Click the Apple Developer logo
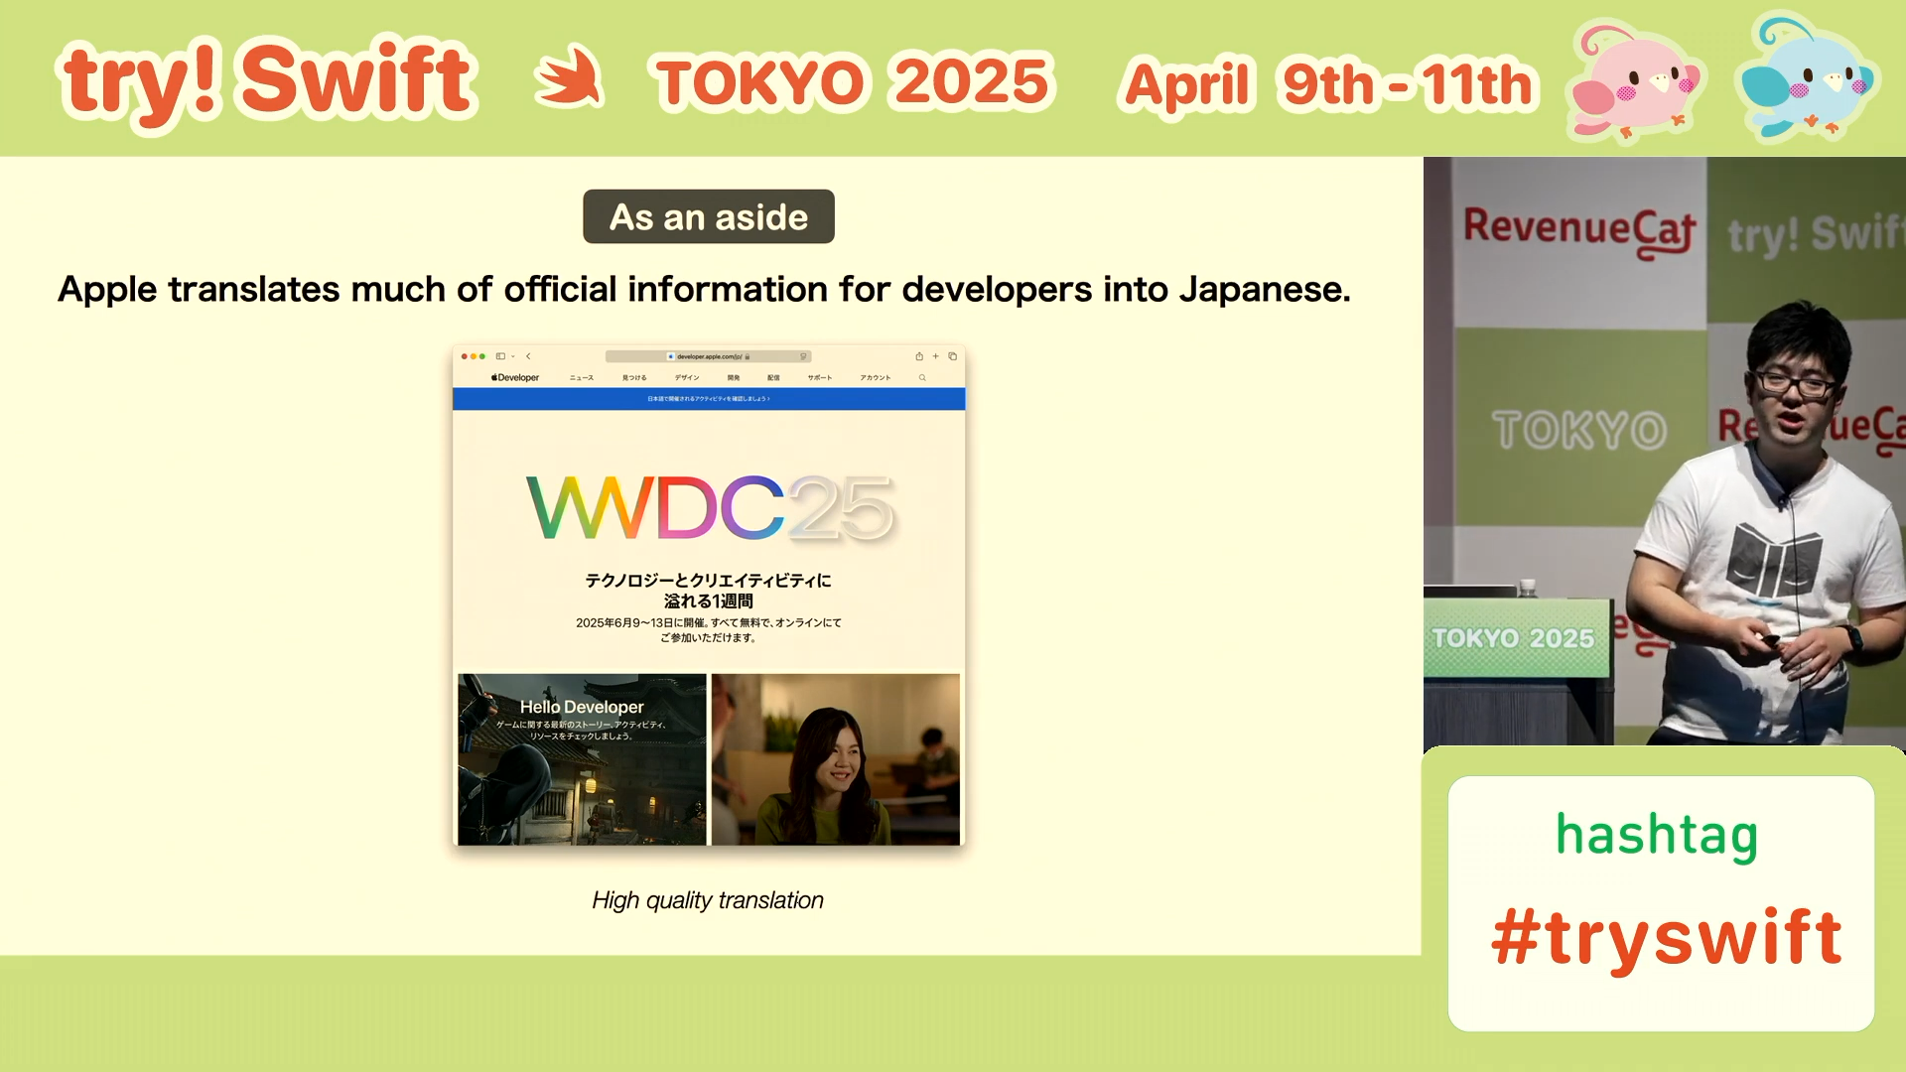1906x1072 pixels. tap(515, 377)
